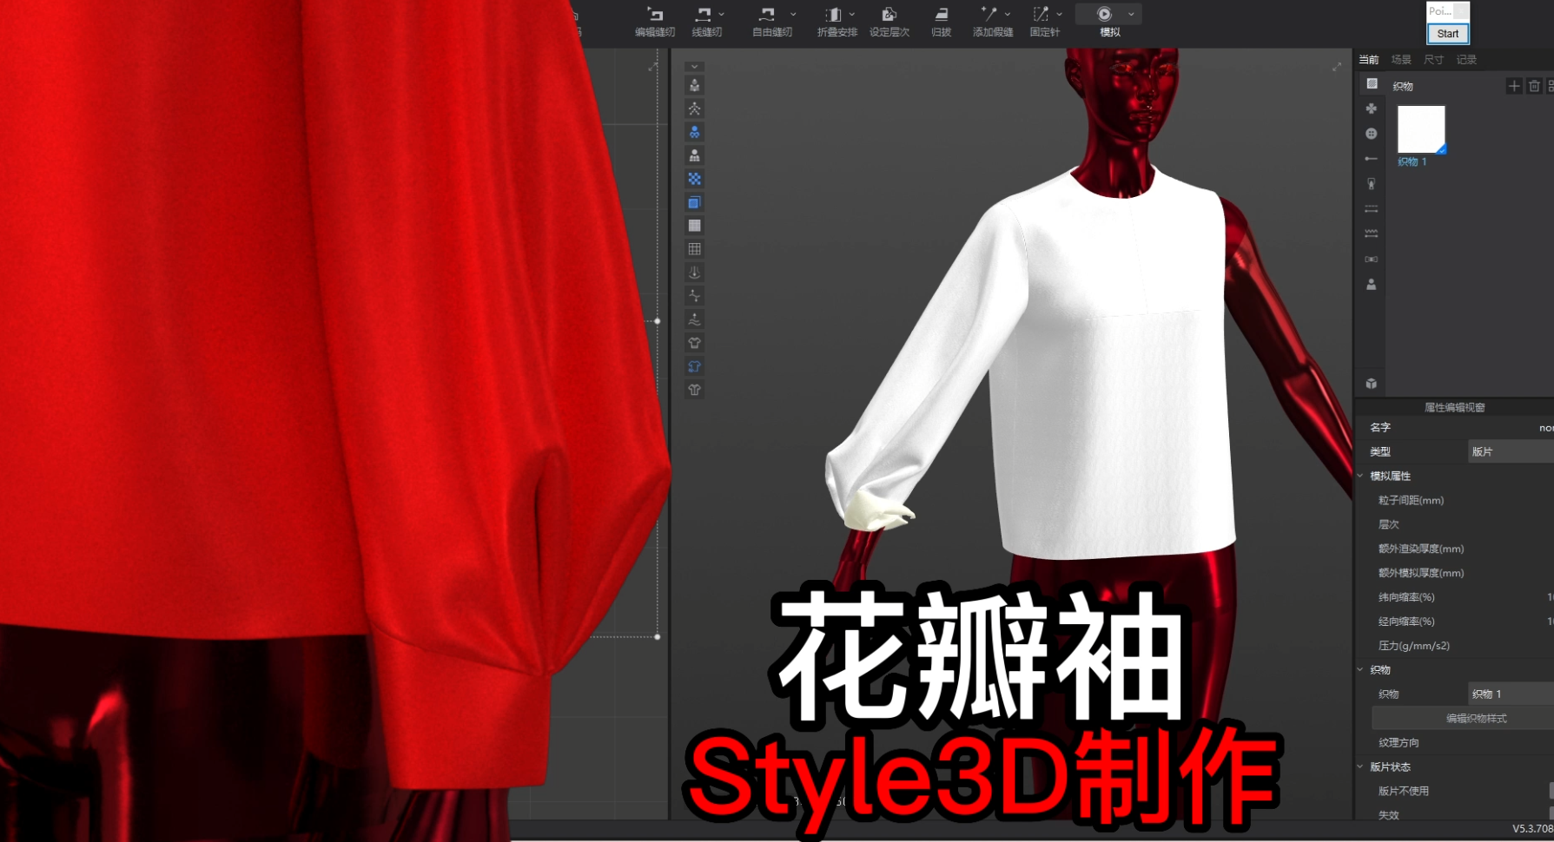Open dropdown next to 固定针 tool
The width and height of the screenshot is (1554, 842).
coord(1060,14)
